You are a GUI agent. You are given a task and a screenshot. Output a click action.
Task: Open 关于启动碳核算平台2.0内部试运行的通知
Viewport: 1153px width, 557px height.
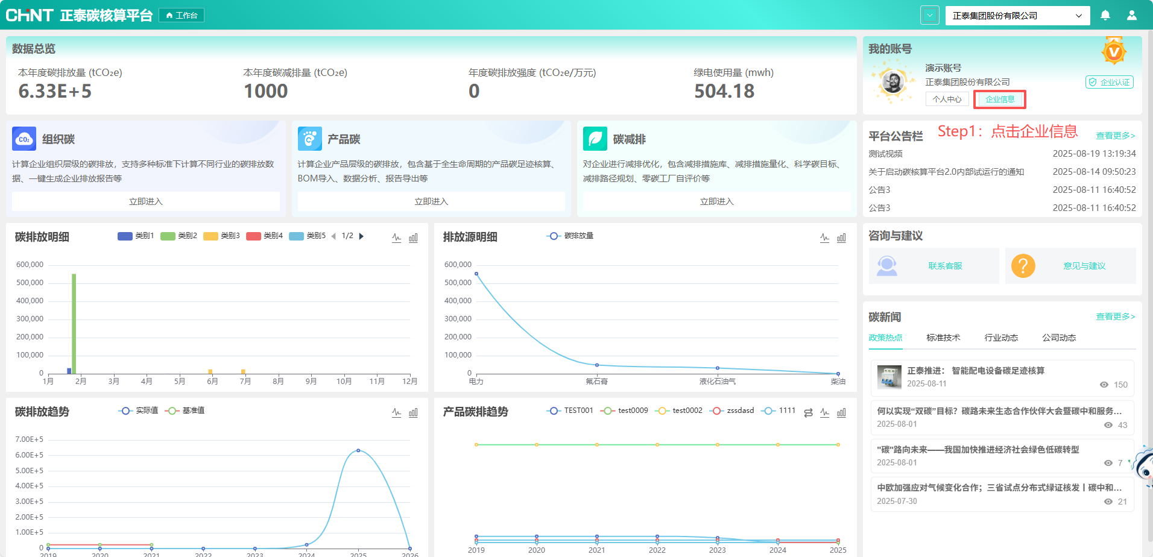(946, 172)
